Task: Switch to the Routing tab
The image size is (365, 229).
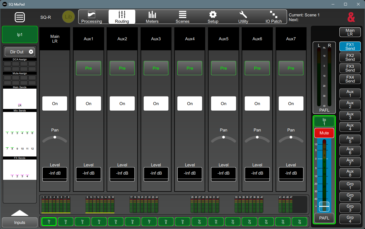Action: pyautogui.click(x=122, y=17)
